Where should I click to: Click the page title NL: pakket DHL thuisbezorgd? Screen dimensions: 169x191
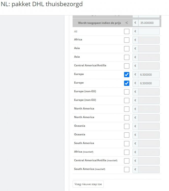[42, 5]
